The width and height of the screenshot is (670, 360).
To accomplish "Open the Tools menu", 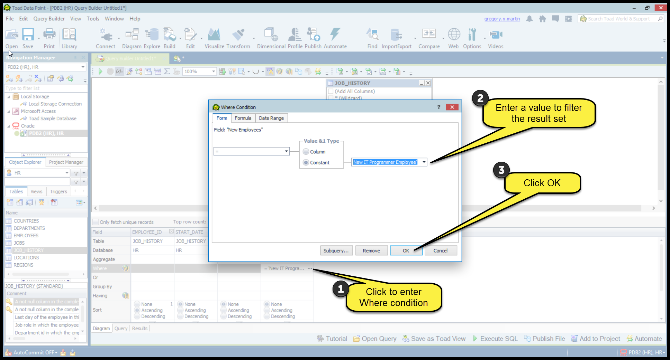I will pyautogui.click(x=93, y=19).
